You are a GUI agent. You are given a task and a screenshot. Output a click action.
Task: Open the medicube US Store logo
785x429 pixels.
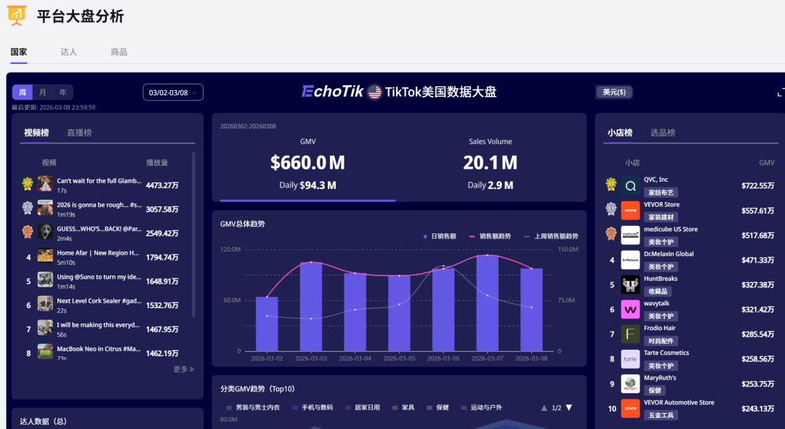coord(630,236)
